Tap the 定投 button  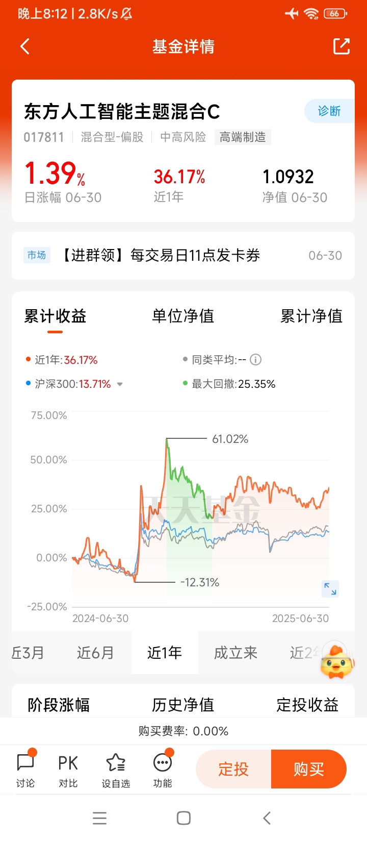[x=233, y=769]
